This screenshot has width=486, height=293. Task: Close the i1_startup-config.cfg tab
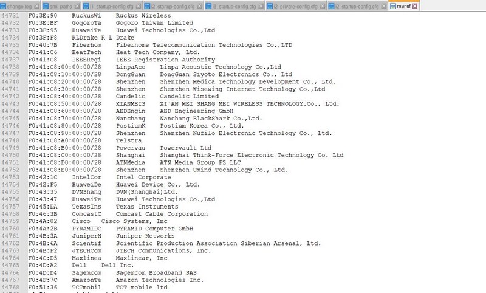[x=139, y=6]
